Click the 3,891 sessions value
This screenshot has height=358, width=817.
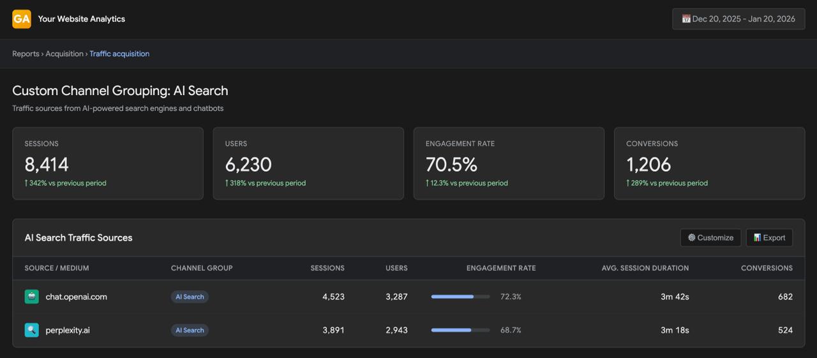click(333, 330)
